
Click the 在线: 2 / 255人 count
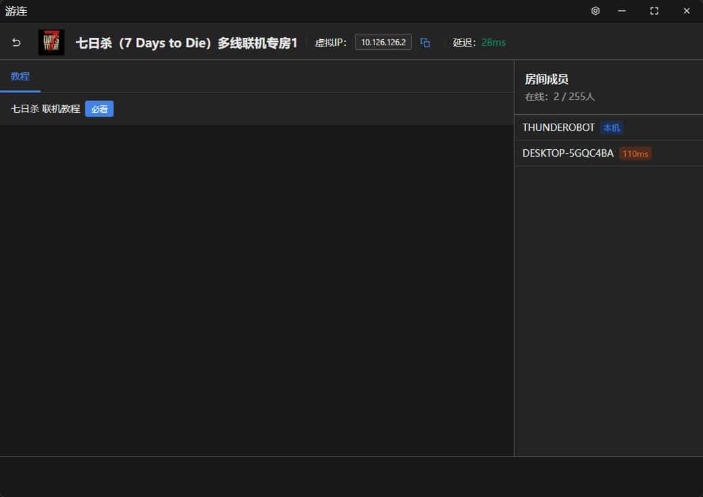[560, 97]
